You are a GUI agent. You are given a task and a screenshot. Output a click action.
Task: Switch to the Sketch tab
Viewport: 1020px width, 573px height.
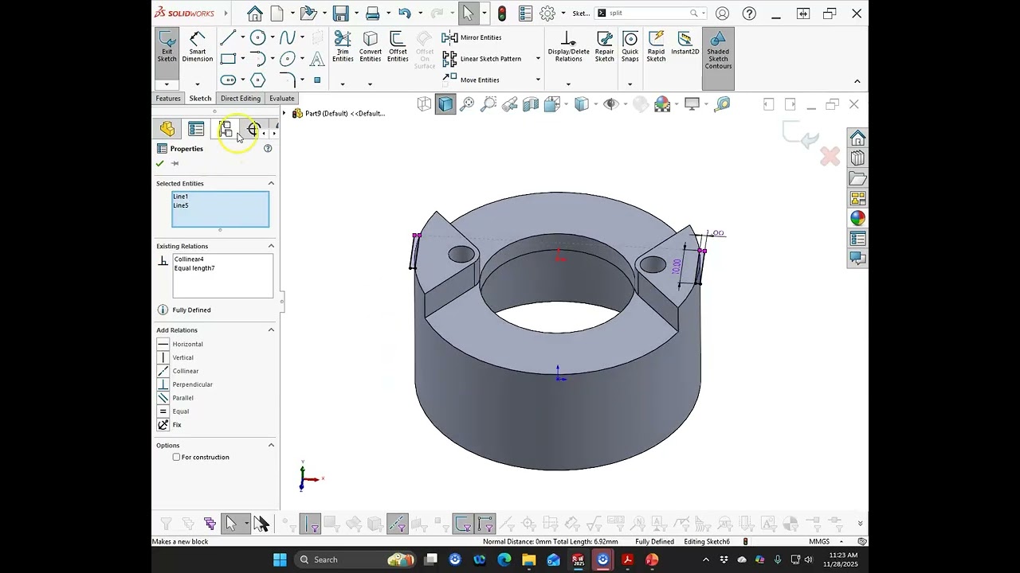200,99
